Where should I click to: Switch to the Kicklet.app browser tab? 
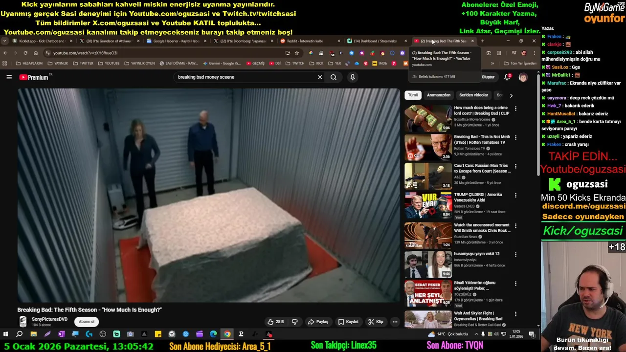[x=42, y=41]
